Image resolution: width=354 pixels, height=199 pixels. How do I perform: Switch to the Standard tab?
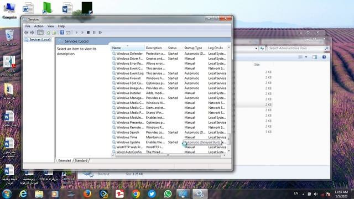pos(81,161)
